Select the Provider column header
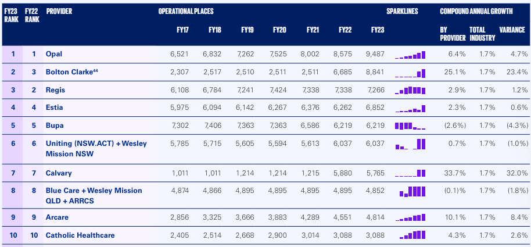531x247 pixels. click(59, 12)
